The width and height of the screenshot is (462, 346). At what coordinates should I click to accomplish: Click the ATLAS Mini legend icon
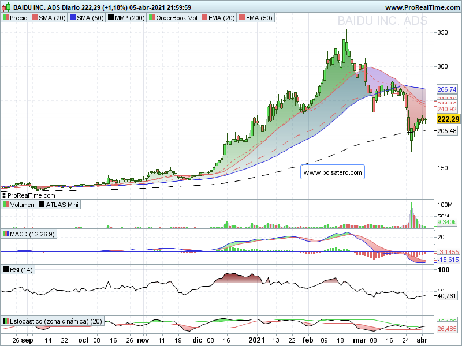42,204
